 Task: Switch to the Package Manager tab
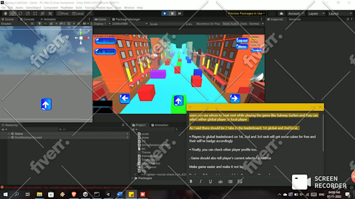click(x=126, y=19)
